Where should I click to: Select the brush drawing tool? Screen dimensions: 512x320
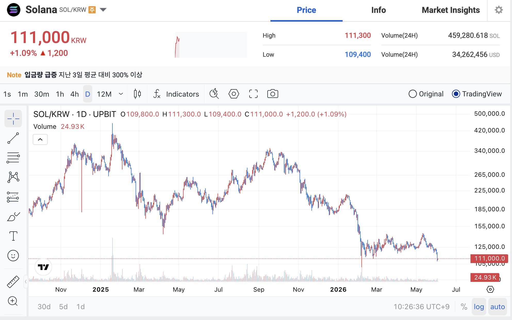tap(13, 217)
